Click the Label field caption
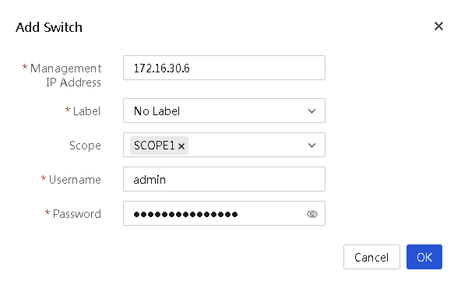Viewport: 461px width, 281px height. pyautogui.click(x=86, y=111)
